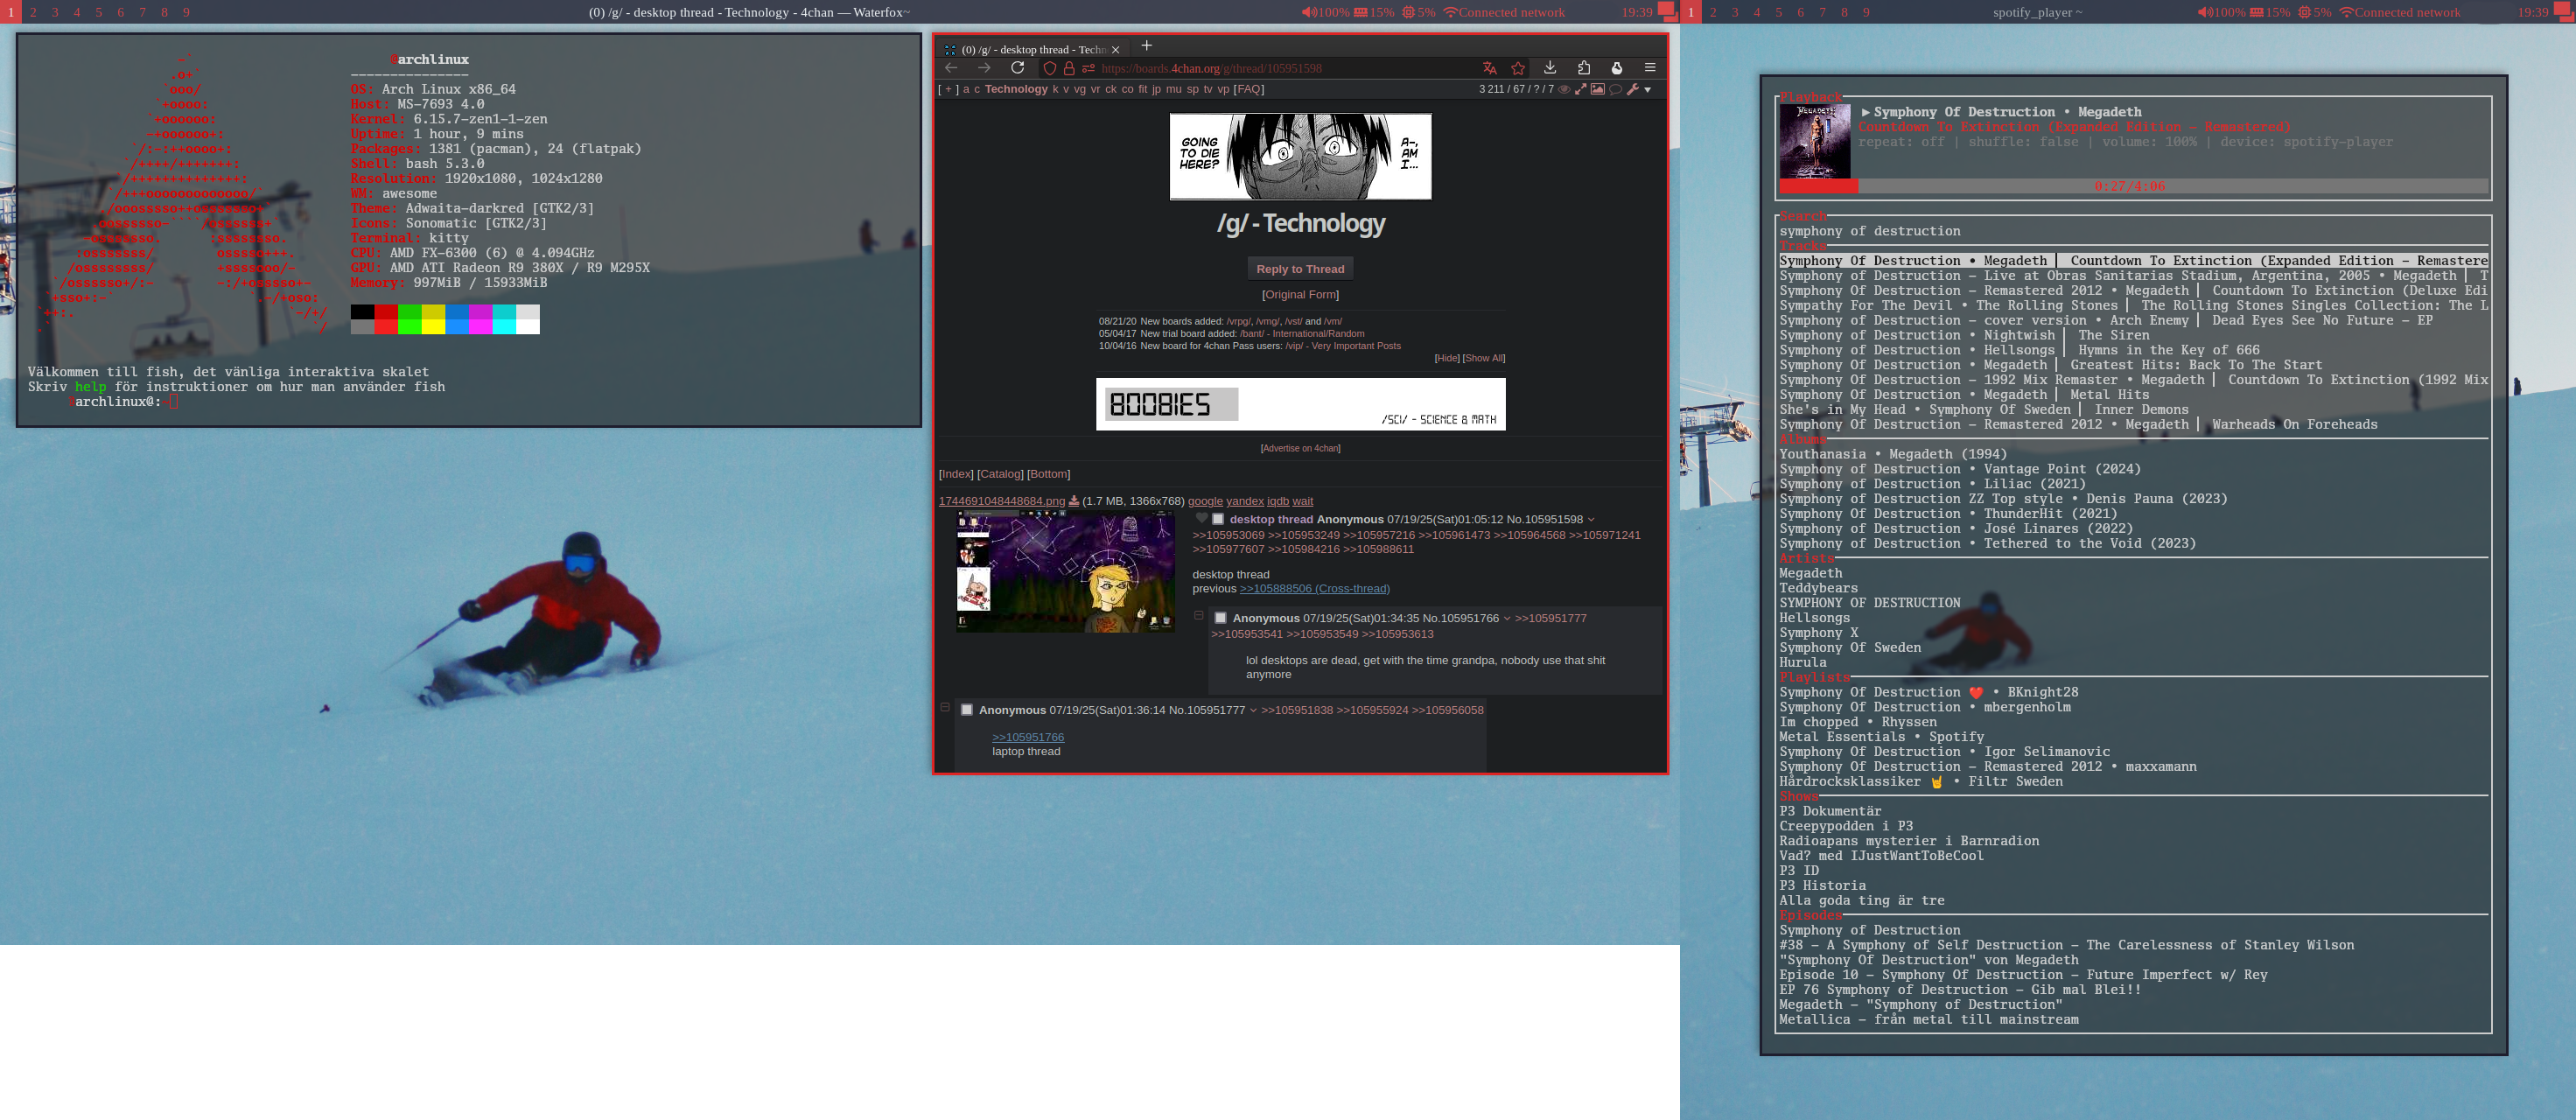2576x1120 pixels.
Task: Go to the fit board link
Action: 1142,89
